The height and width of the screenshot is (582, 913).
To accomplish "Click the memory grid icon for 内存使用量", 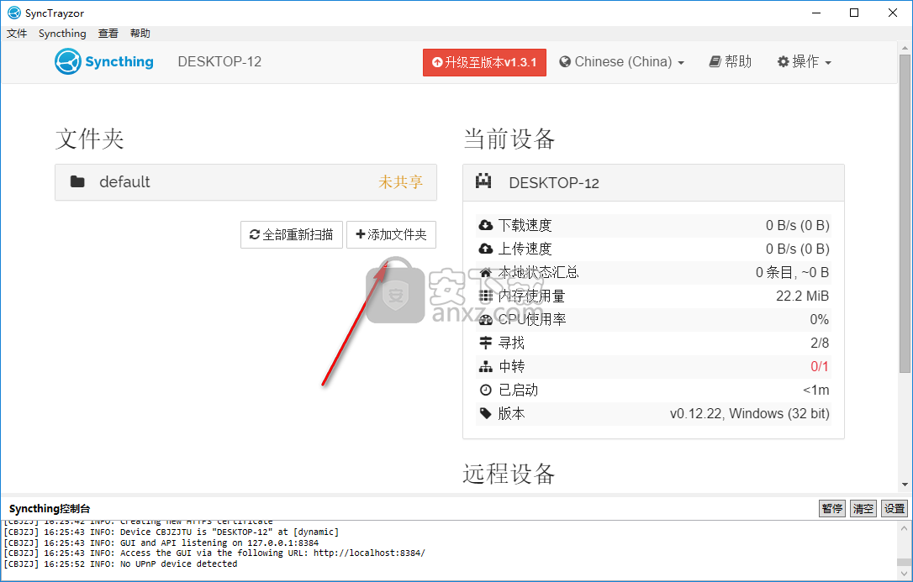I will click(486, 296).
